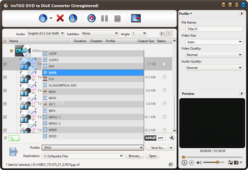
Task: Show disc info with the blue i icon
Action: [73, 18]
